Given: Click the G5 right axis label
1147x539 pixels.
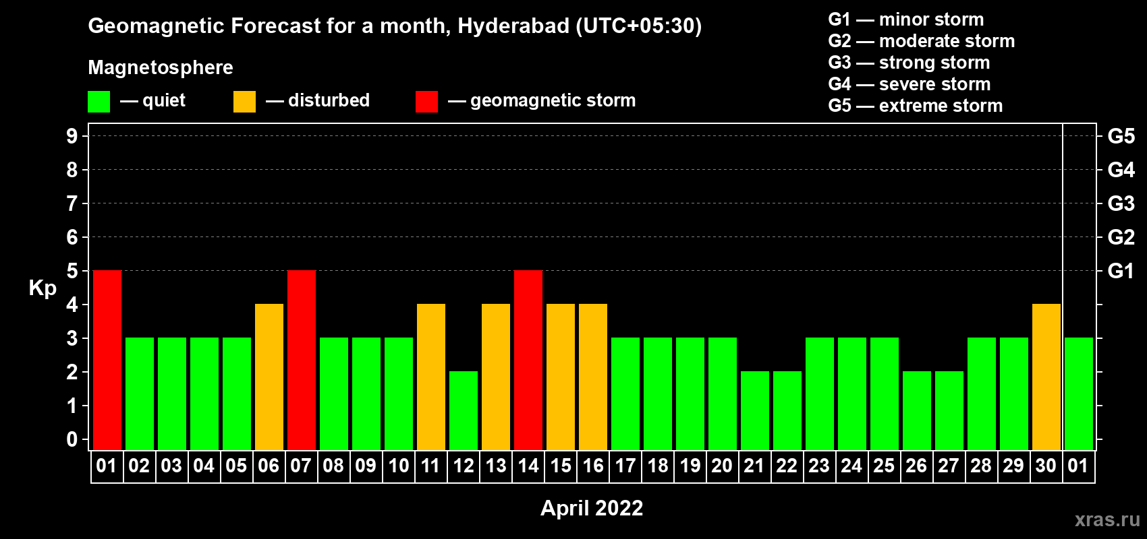Looking at the screenshot, I should [x=1121, y=136].
